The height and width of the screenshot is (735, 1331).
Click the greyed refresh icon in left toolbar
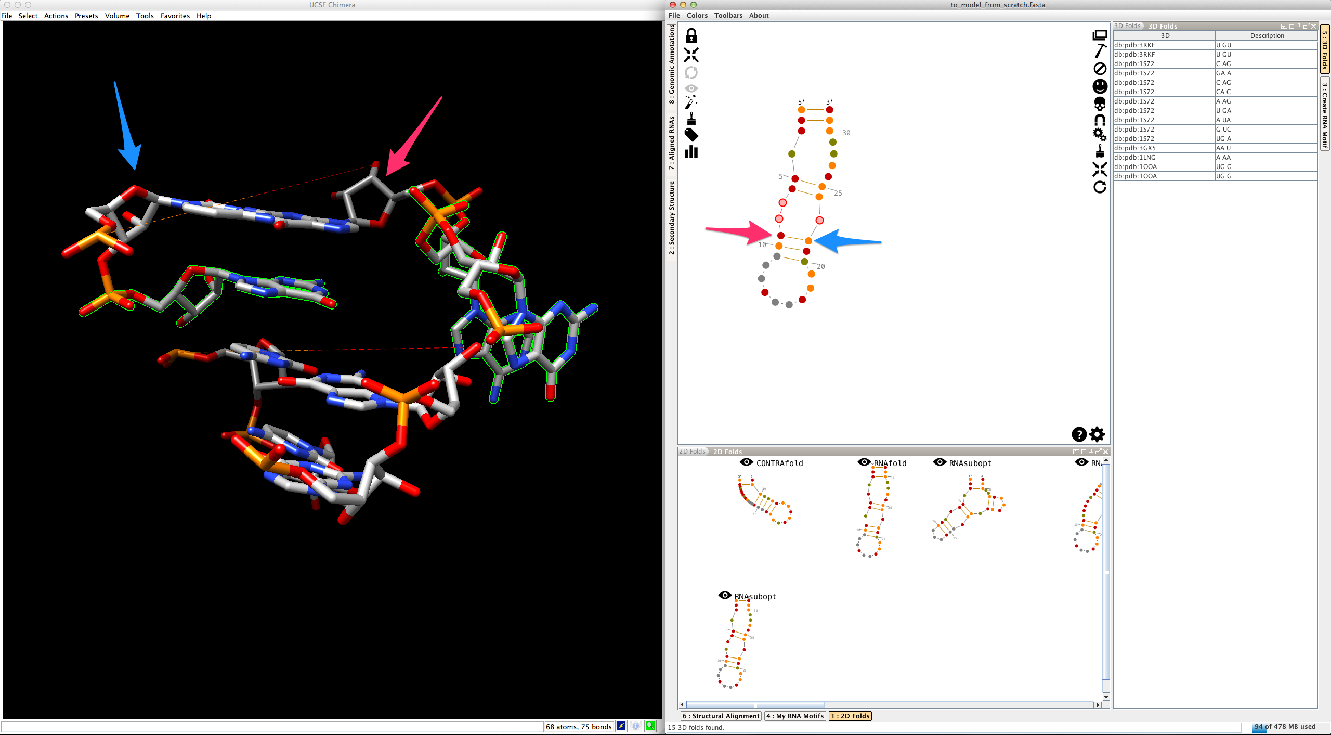[691, 72]
